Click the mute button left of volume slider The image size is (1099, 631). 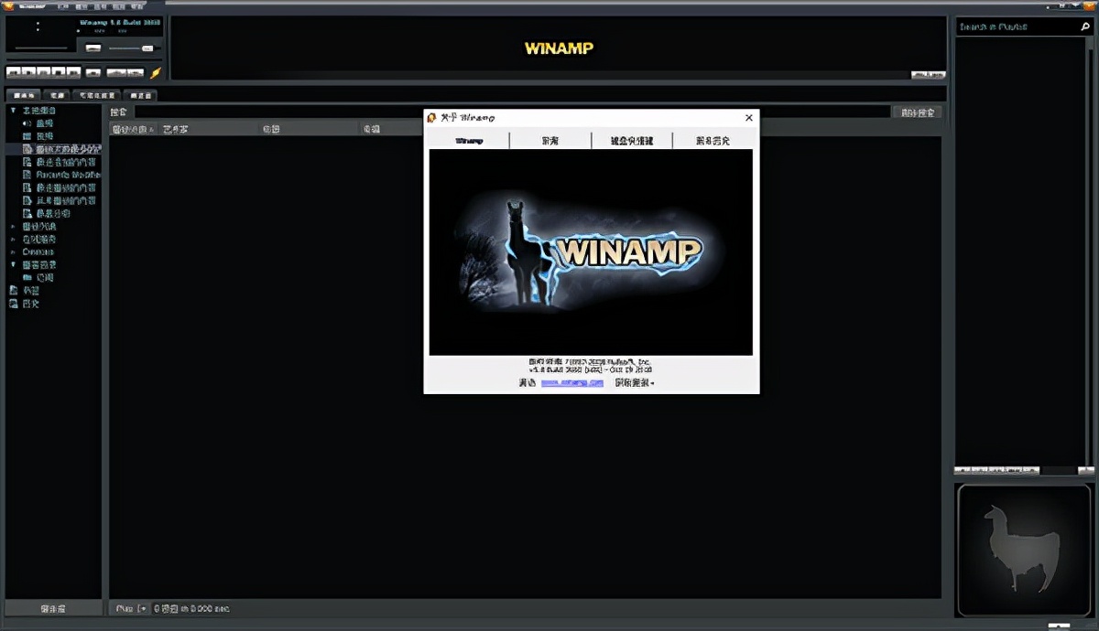click(93, 48)
